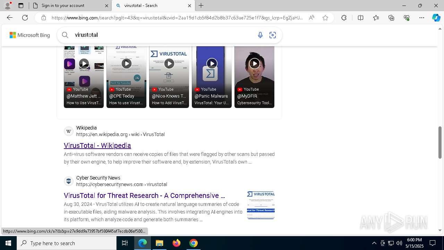
Task: Open the Cyber Security News result thumbnail
Action: 261,205
